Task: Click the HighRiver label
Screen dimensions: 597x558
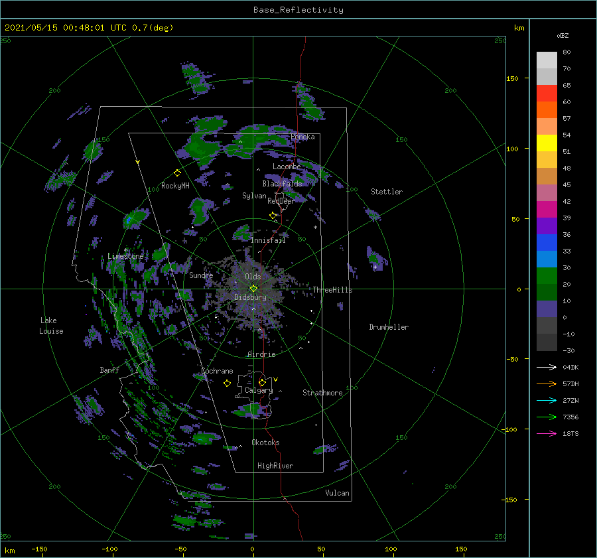Action: (275, 466)
